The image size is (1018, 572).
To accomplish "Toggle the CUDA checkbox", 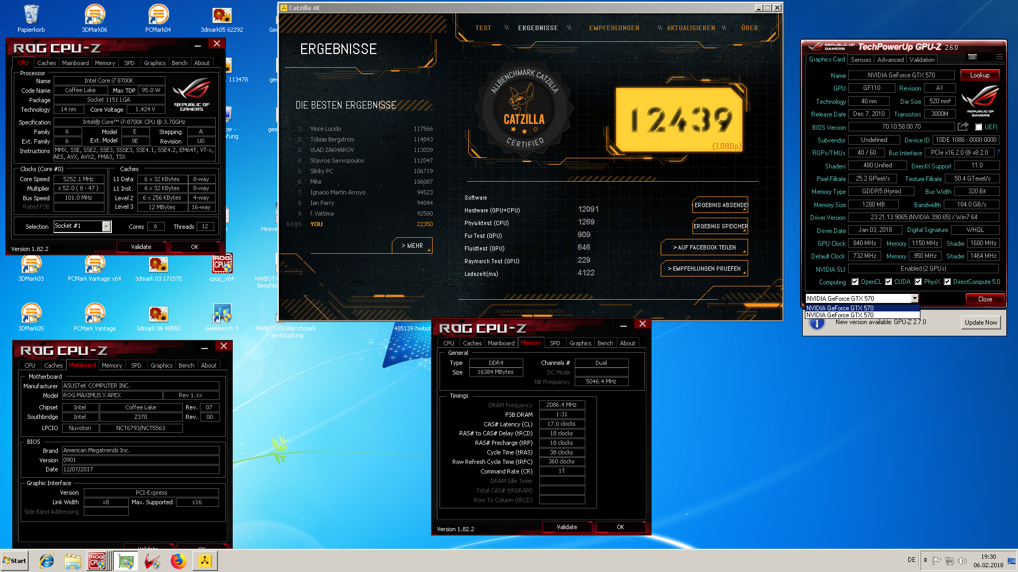I will click(888, 282).
